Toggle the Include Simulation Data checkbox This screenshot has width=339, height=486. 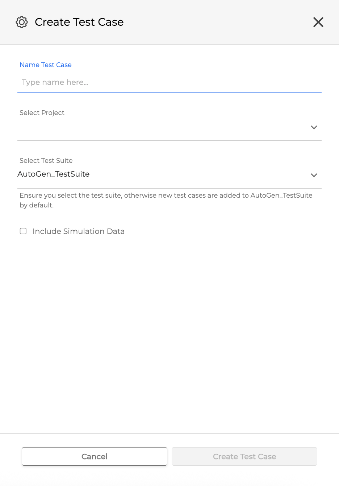pos(23,231)
